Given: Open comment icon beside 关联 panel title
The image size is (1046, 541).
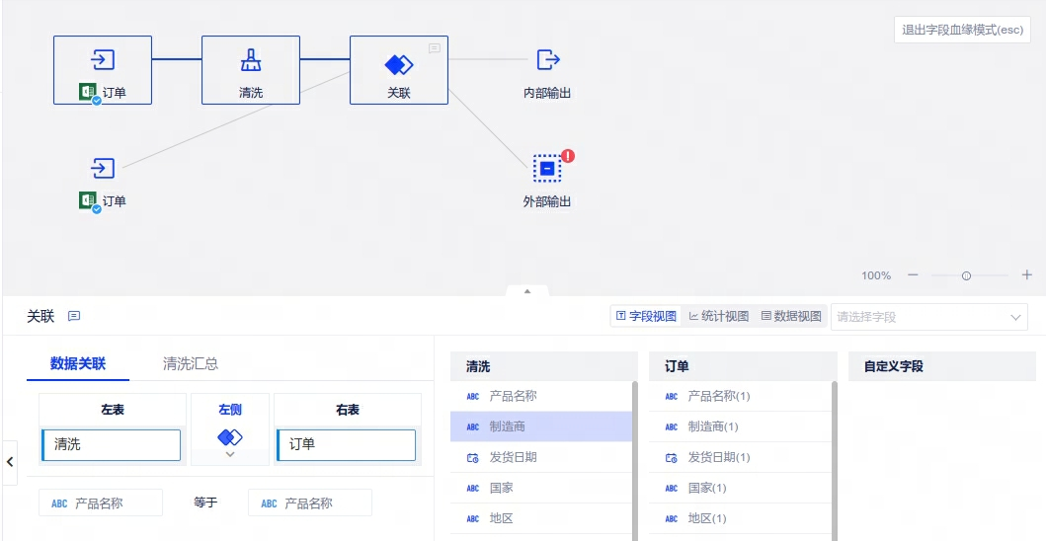Looking at the screenshot, I should click(x=74, y=317).
